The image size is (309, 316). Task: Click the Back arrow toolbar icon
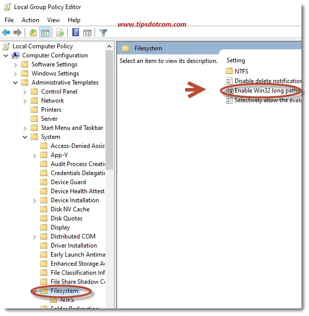(6, 32)
